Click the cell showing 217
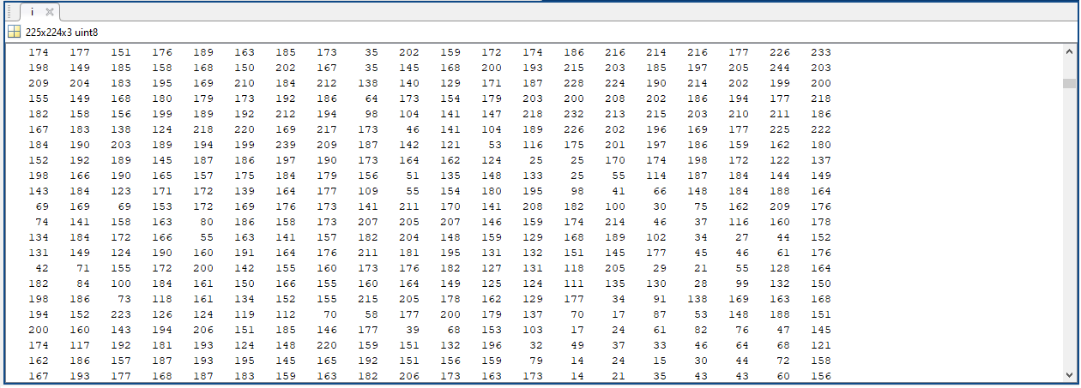 (x=327, y=129)
